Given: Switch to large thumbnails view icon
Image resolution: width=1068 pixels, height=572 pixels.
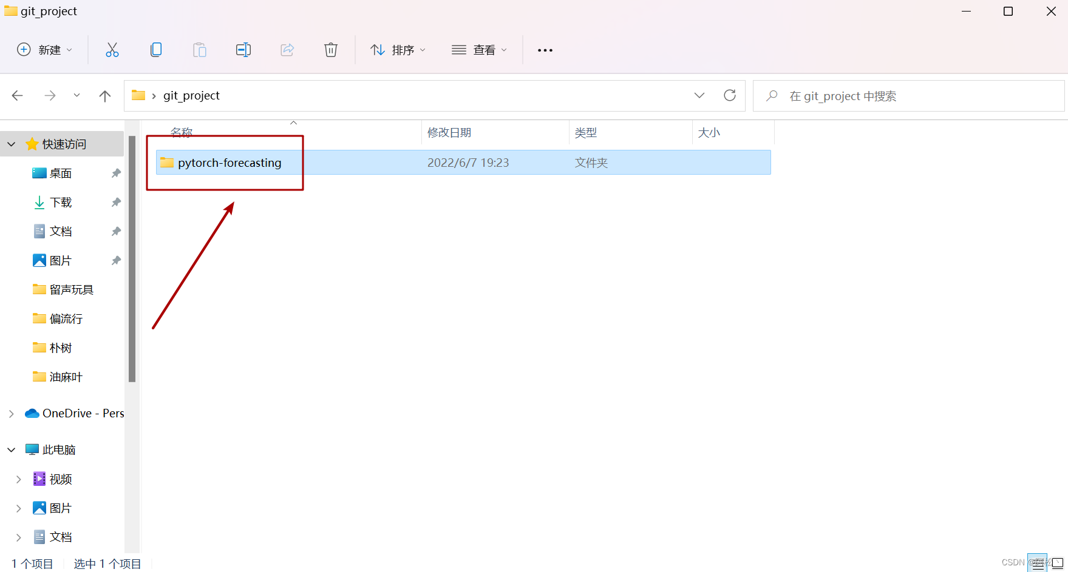Looking at the screenshot, I should (1058, 563).
